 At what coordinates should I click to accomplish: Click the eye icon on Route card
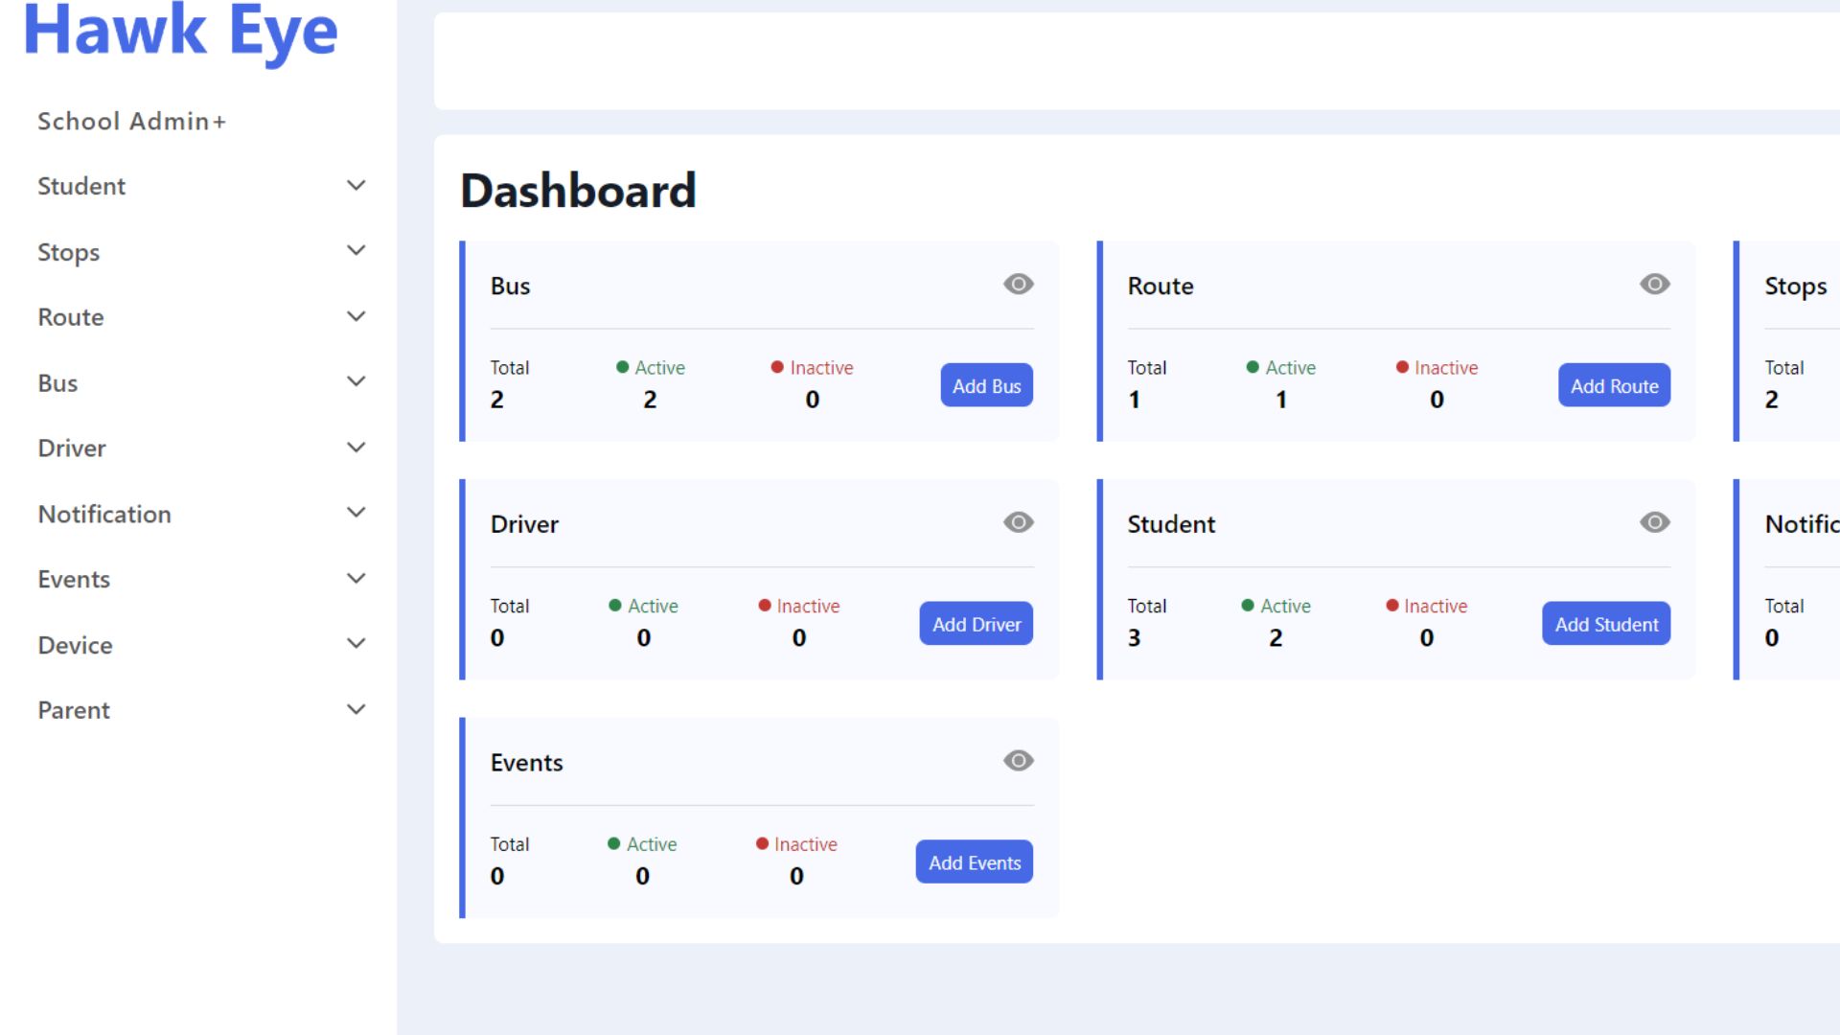click(1654, 285)
